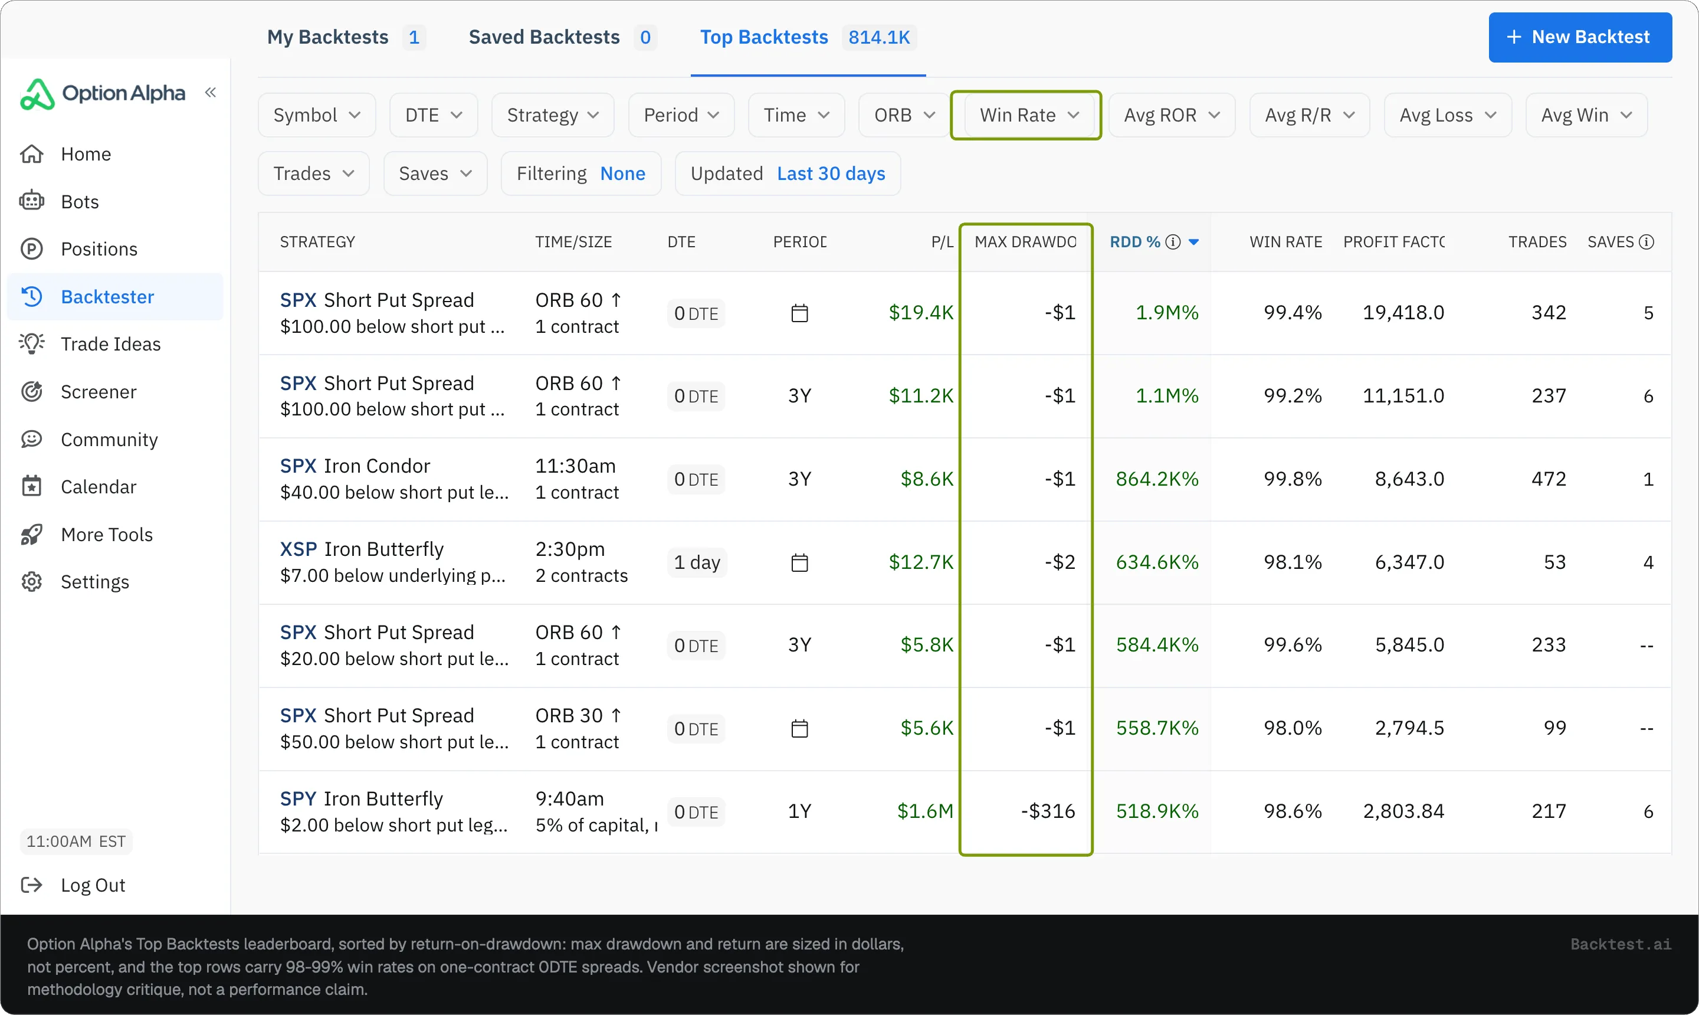
Task: Click period calendar icon in ORB 30 row
Action: click(x=799, y=728)
